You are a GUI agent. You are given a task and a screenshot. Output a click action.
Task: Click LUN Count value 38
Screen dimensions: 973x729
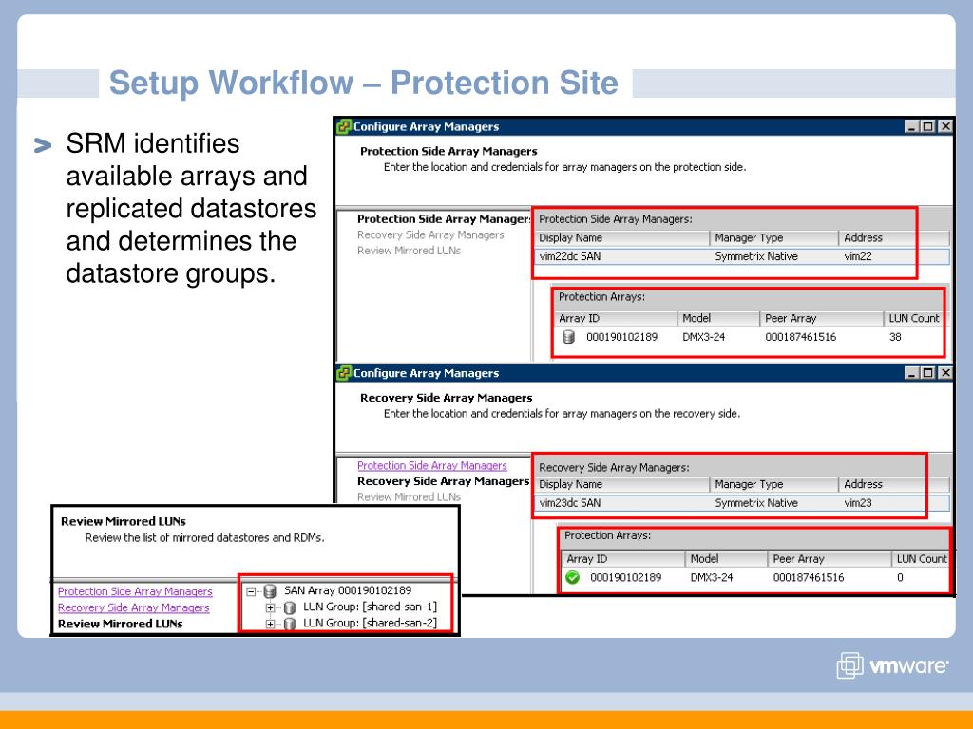895,337
